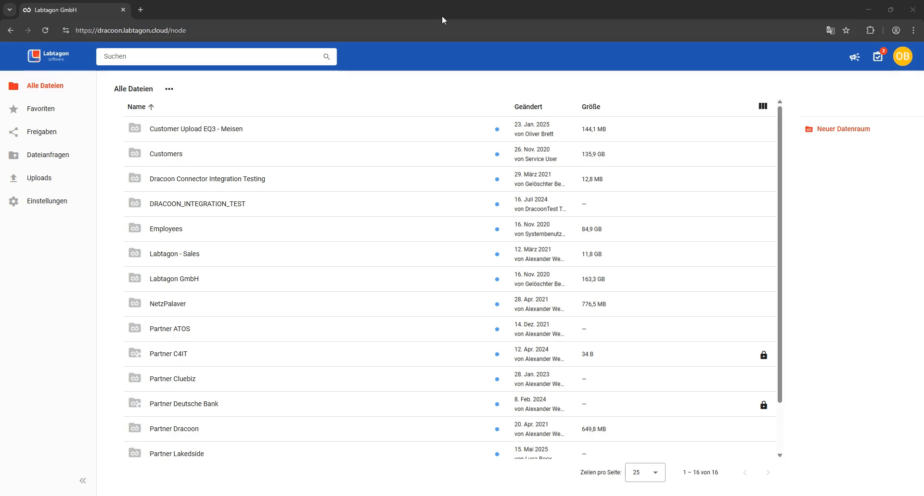
Task: Click Neuer Datenraum button
Action: (838, 129)
